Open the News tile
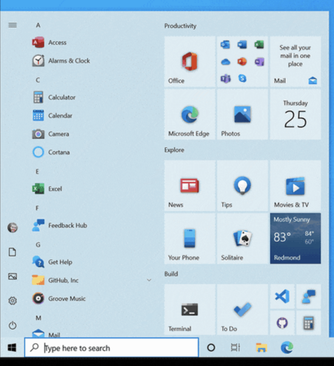This screenshot has height=366, width=334. click(x=189, y=186)
